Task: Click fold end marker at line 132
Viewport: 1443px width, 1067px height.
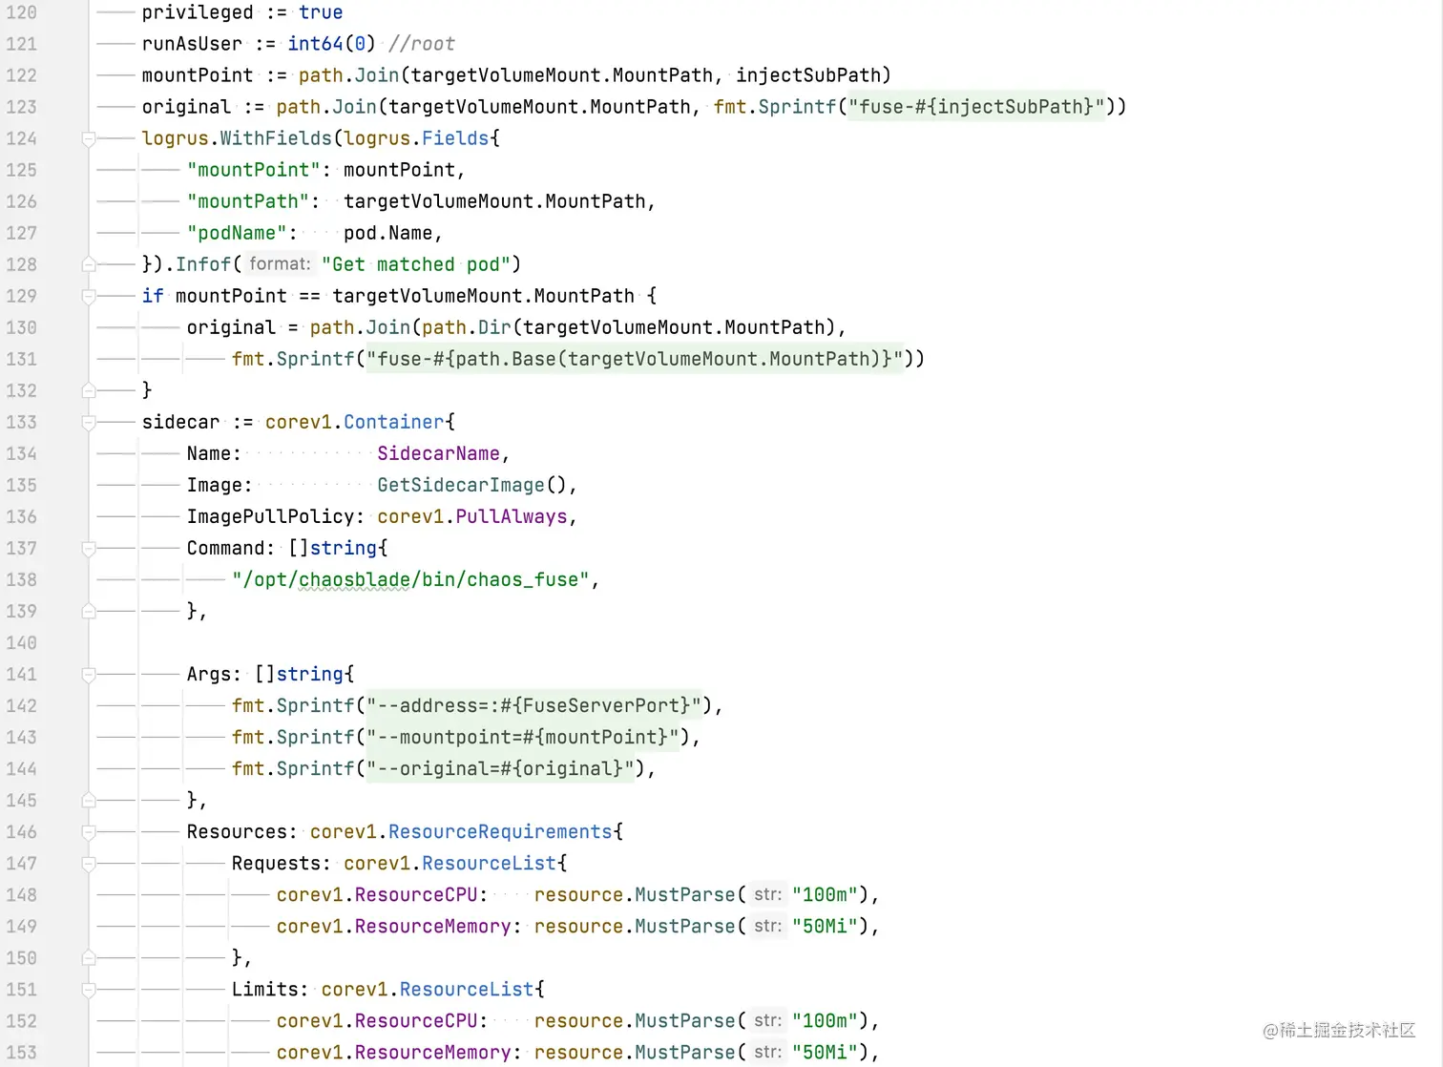Action: click(x=88, y=390)
